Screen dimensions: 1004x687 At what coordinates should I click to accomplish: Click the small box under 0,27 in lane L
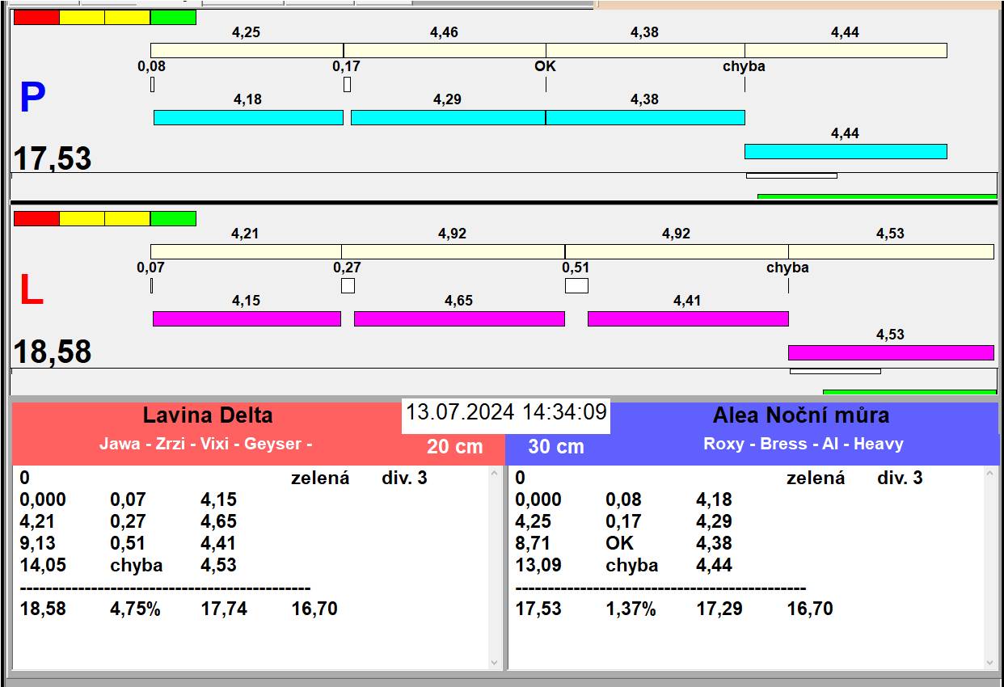pos(348,285)
